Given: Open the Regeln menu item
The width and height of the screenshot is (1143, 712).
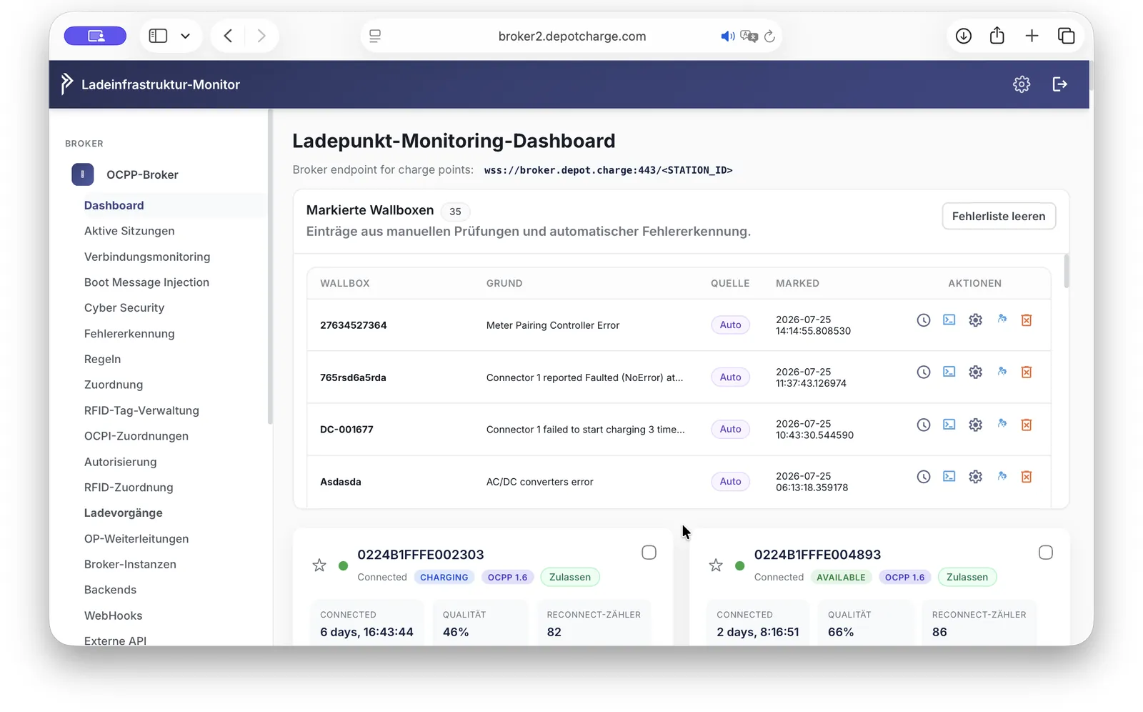Looking at the screenshot, I should (102, 360).
